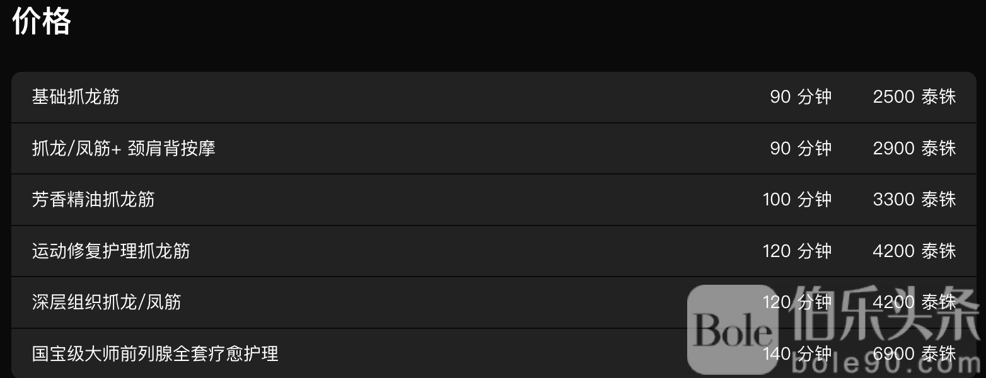Viewport: 986px width, 378px height.
Task: Click the 3300 泰铢 price
Action: 914,200
